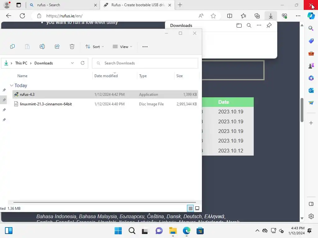Image resolution: width=318 pixels, height=238 pixels.
Task: Click the Share icon in File Explorer toolbar
Action: 57,46
